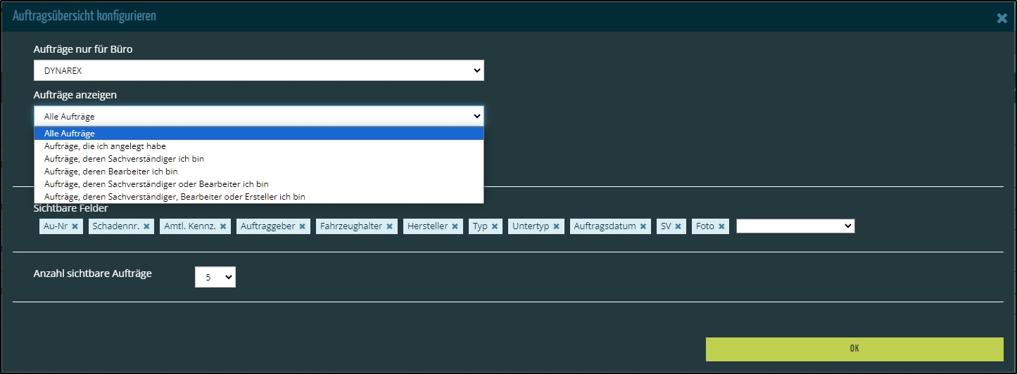1017x374 pixels.
Task: Open the Büro dropdown showing DYNAREX
Action: click(258, 70)
